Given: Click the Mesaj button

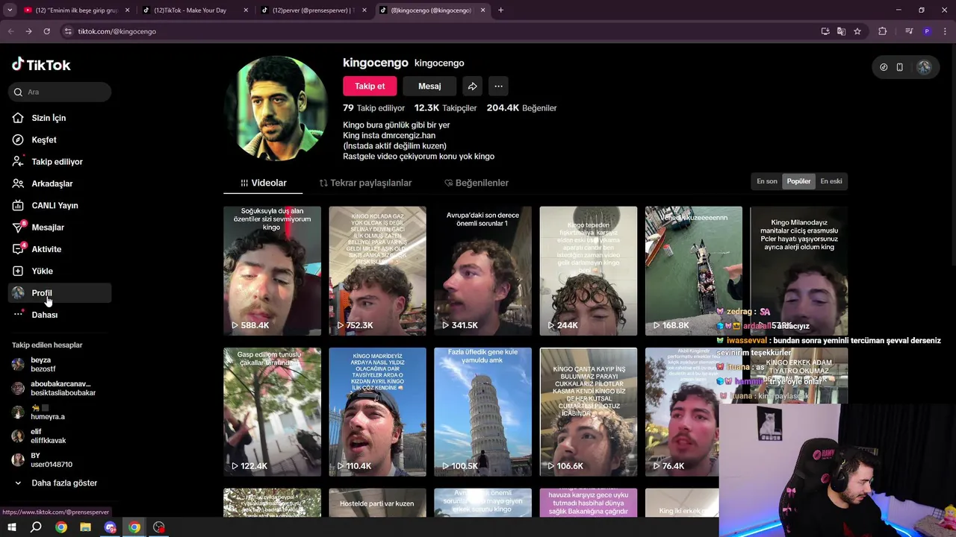Looking at the screenshot, I should point(429,86).
